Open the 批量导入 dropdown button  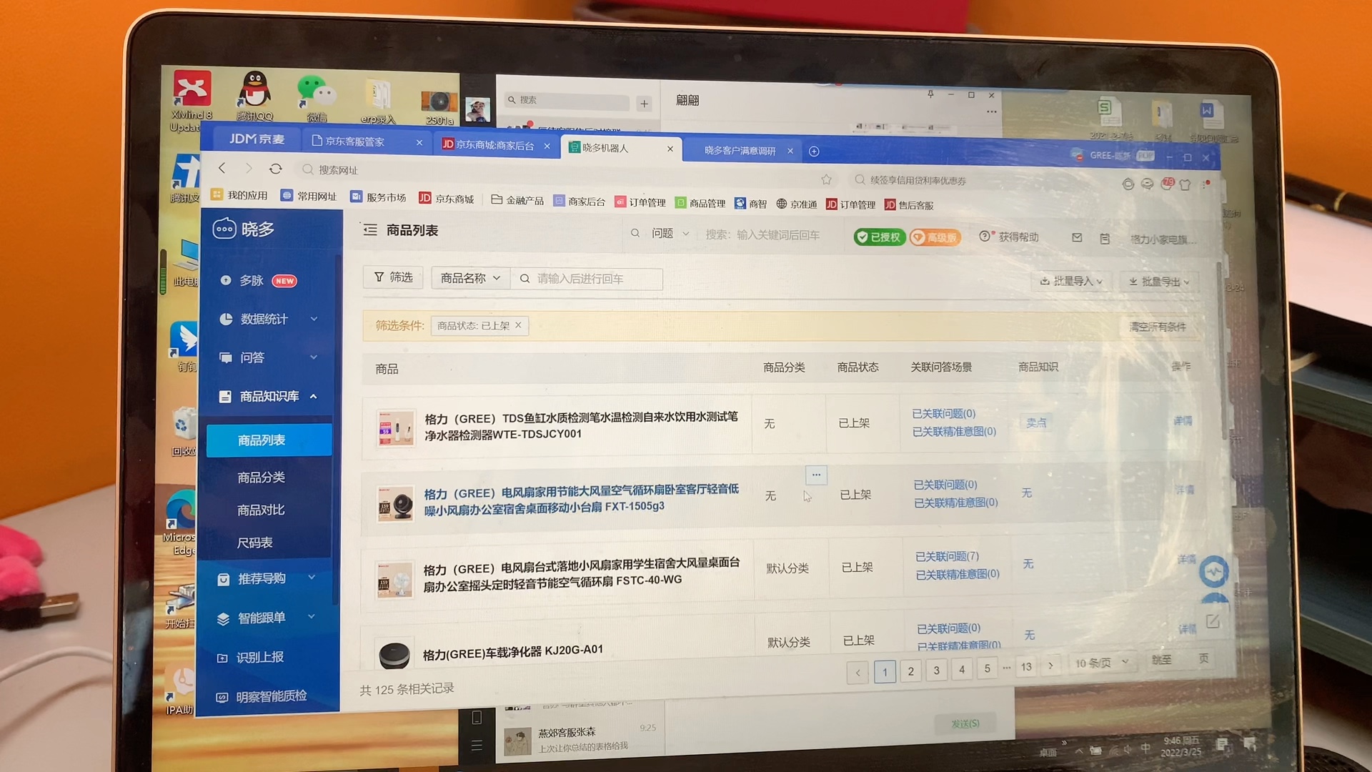click(1070, 281)
